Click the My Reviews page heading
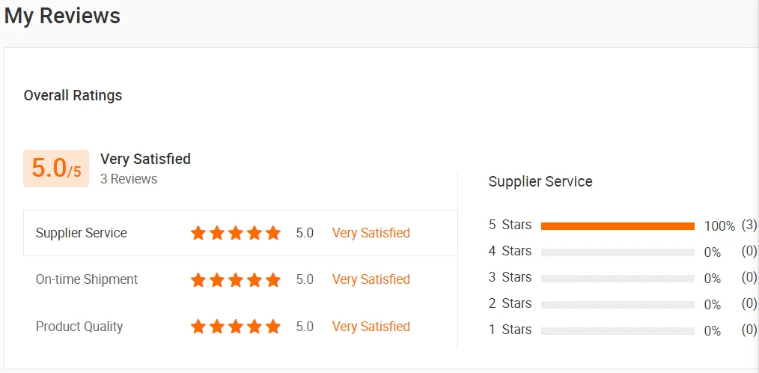 click(63, 16)
